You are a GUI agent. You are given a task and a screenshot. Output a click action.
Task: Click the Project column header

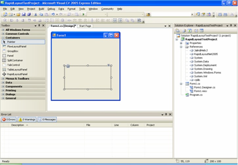coord(158,125)
